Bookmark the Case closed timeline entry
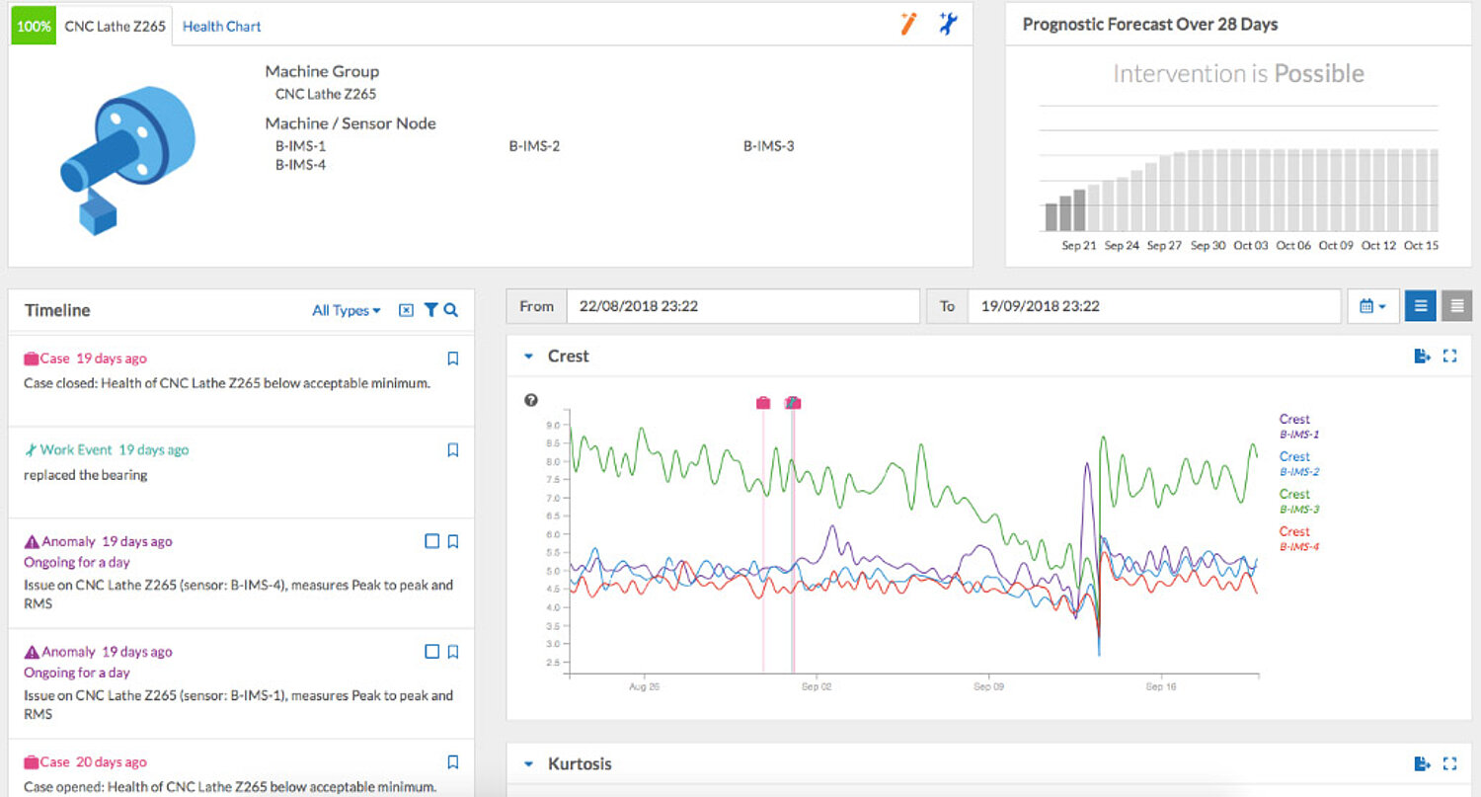Viewport: 1481px width, 797px height. coord(453,359)
